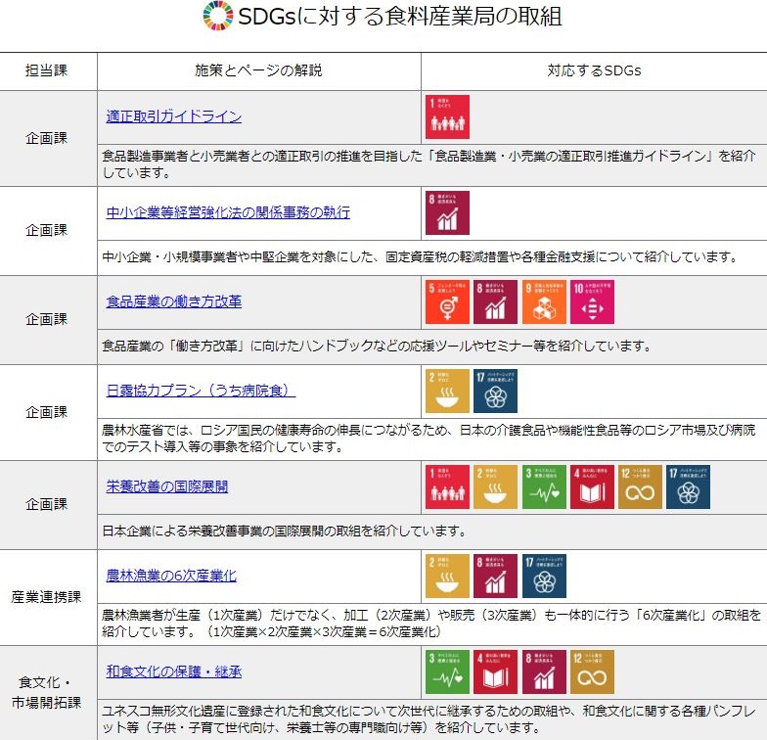This screenshot has height=740, width=767.
Task: Click SDG 17 icon in 栄養改善の国際展開 row
Action: (688, 487)
